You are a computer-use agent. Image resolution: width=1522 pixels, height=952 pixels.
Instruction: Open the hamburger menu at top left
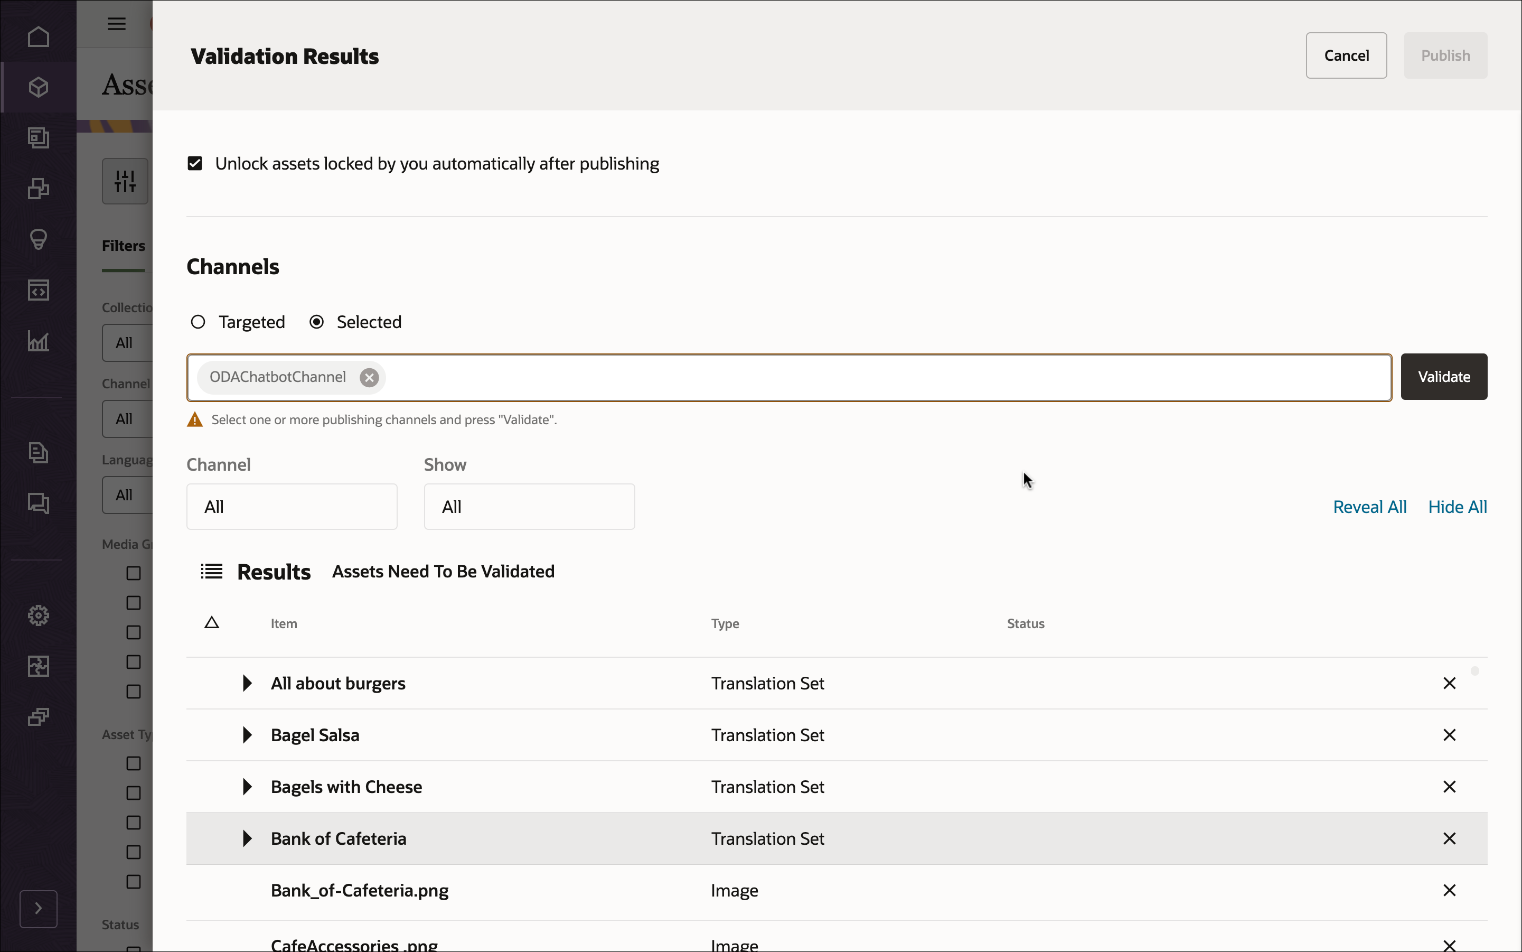click(116, 24)
